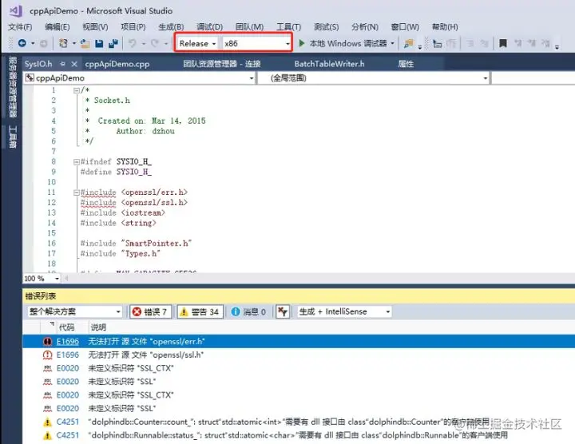The width and height of the screenshot is (575, 444).
Task: Switch to the cppApiDemo.cpp tab
Action: point(117,64)
